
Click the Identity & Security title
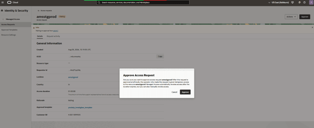pos(16,11)
